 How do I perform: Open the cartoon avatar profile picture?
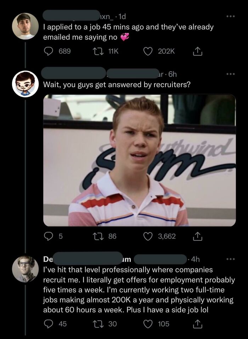coord(25,84)
